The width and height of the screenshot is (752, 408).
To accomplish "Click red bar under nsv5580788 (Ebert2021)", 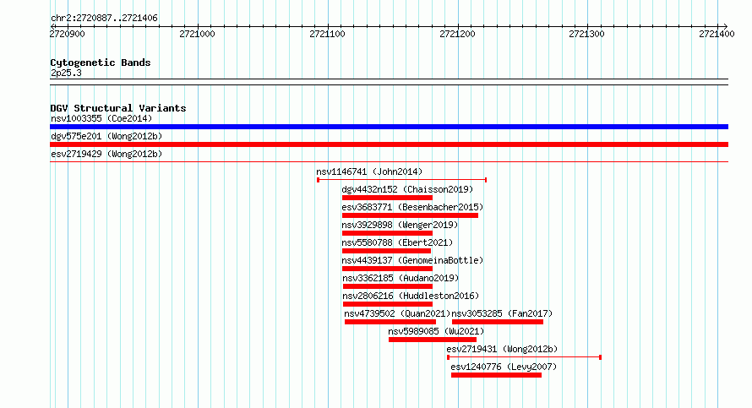I will point(386,251).
